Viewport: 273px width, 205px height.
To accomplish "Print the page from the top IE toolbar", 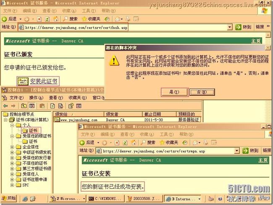I will (128, 19).
